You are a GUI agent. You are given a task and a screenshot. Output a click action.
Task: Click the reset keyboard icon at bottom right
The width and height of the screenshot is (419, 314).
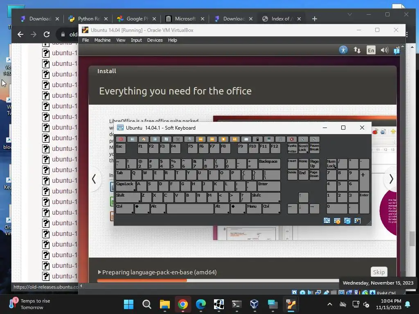(347, 220)
